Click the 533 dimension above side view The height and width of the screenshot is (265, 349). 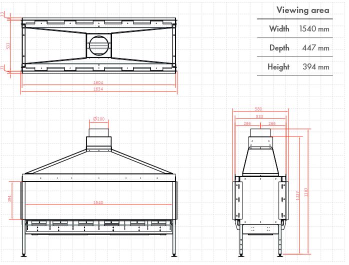coord(259,116)
